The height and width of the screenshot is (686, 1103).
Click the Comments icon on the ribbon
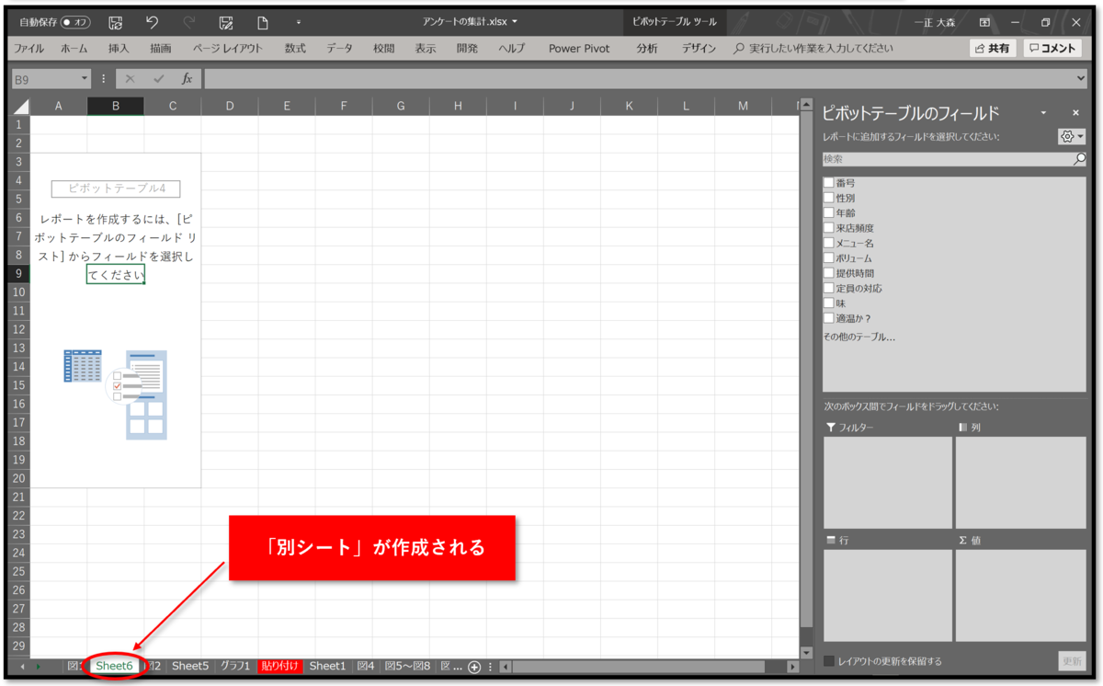click(1052, 47)
